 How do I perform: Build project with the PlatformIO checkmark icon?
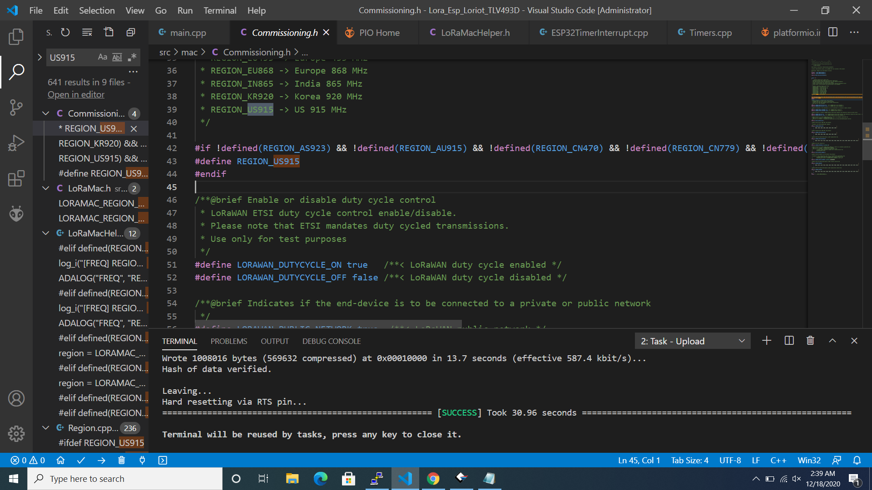(81, 460)
